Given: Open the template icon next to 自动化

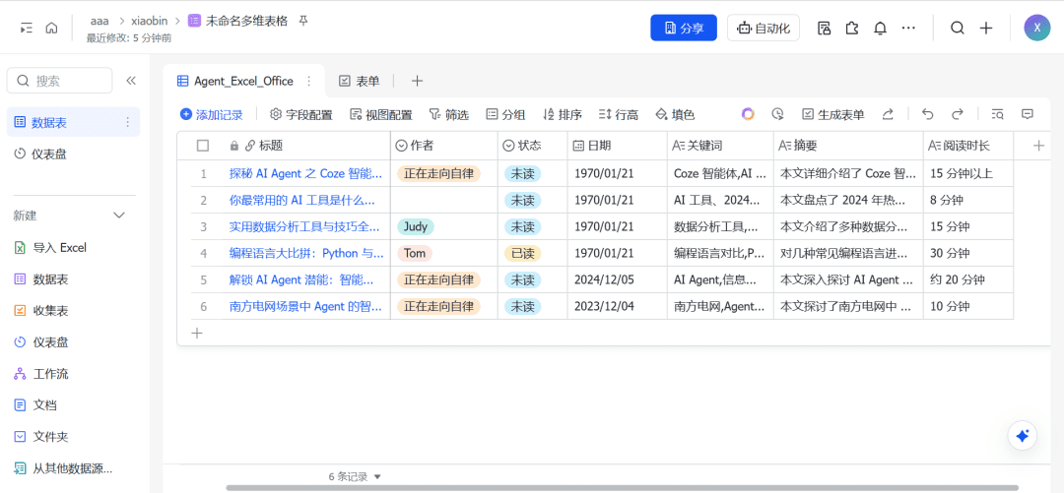Looking at the screenshot, I should (824, 28).
